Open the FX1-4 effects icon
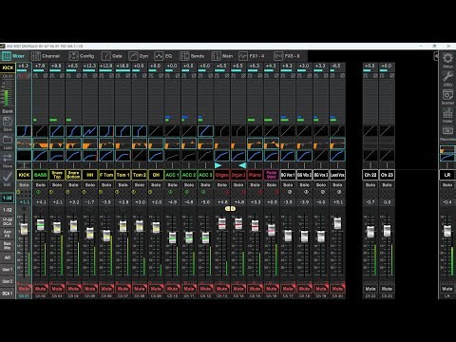Viewport: 456px width, 342px height. [x=243, y=56]
